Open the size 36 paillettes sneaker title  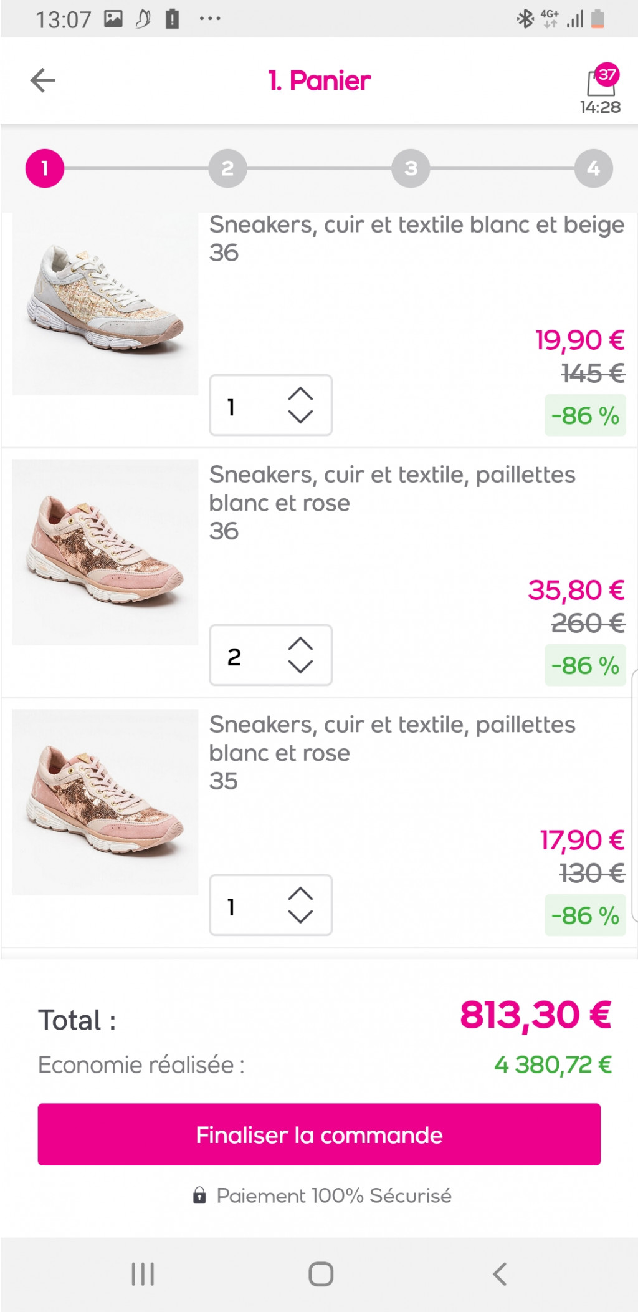[x=392, y=489]
